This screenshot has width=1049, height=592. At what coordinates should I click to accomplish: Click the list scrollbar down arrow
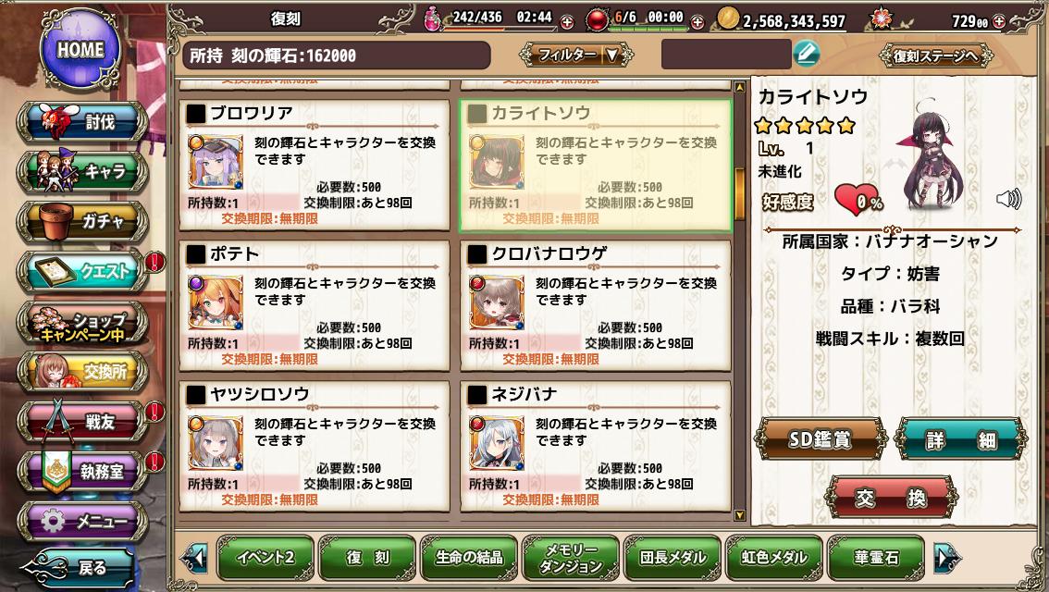point(739,515)
